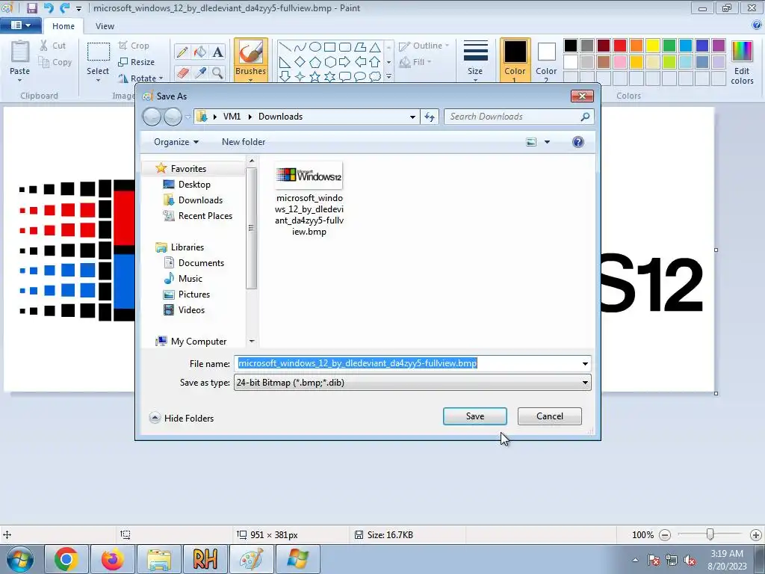Select Documents under Libraries
The height and width of the screenshot is (574, 765).
[194, 263]
